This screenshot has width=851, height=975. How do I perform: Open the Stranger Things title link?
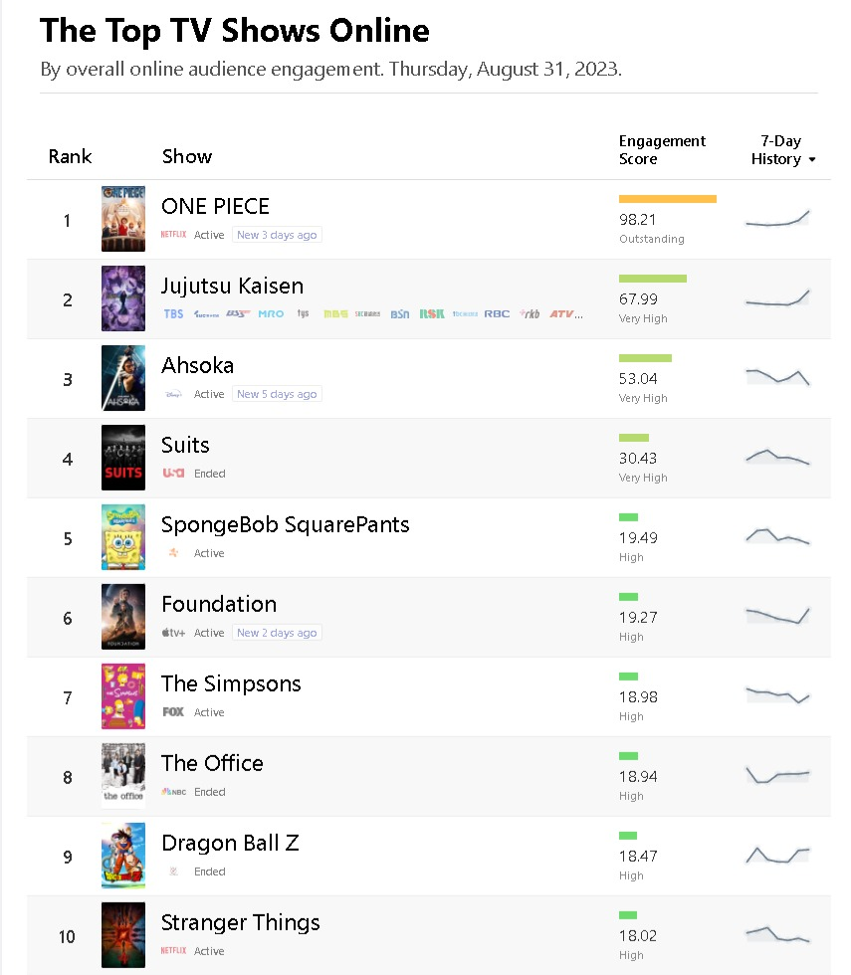click(x=240, y=923)
